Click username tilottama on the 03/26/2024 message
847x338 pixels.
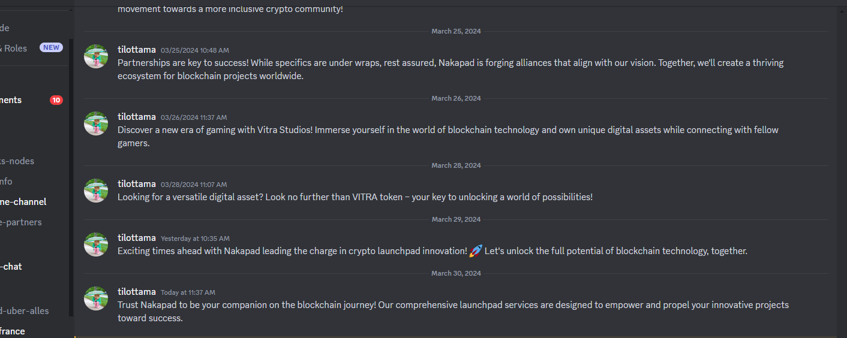coord(137,116)
